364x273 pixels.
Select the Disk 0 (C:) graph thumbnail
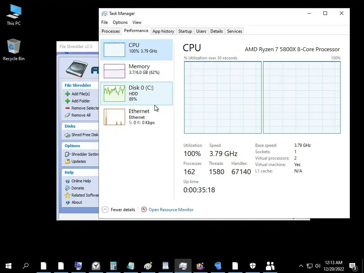(114, 93)
